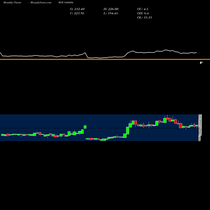
Task: Click the 'BSE 540404' ticker text
Action: (66, 3)
